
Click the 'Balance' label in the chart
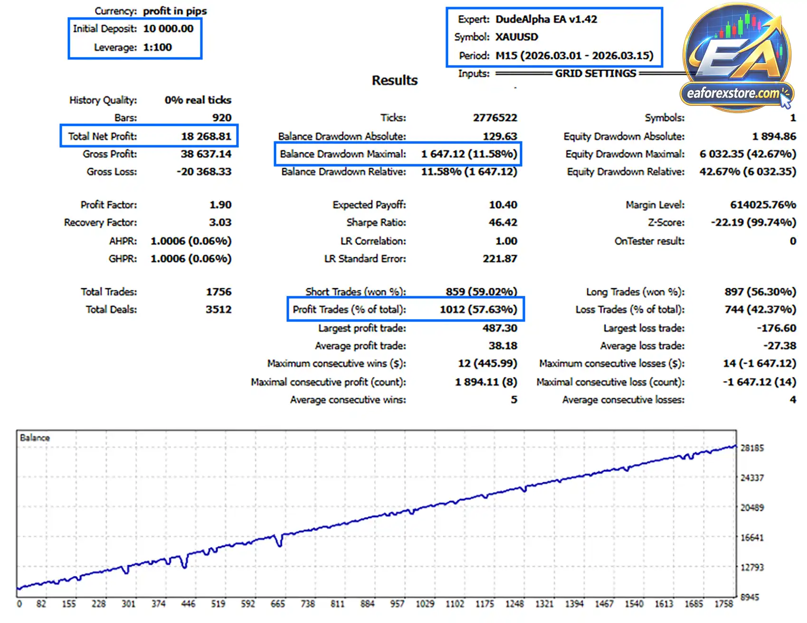point(35,438)
